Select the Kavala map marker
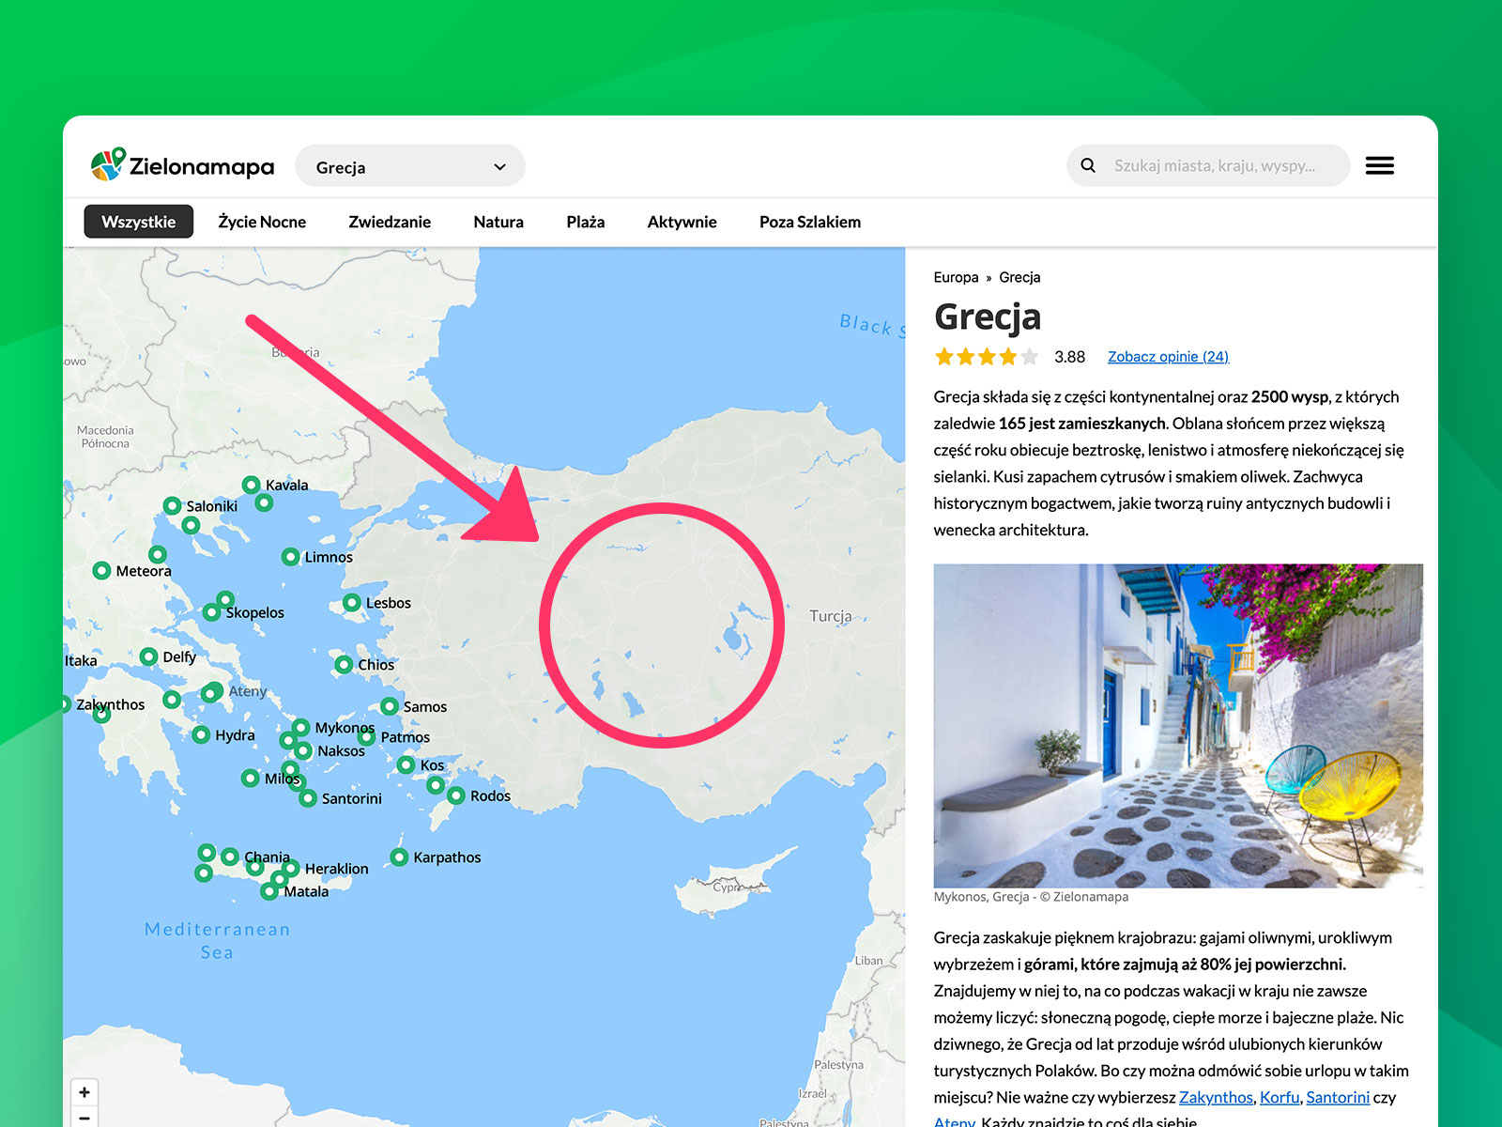Image resolution: width=1502 pixels, height=1127 pixels. pos(251,485)
